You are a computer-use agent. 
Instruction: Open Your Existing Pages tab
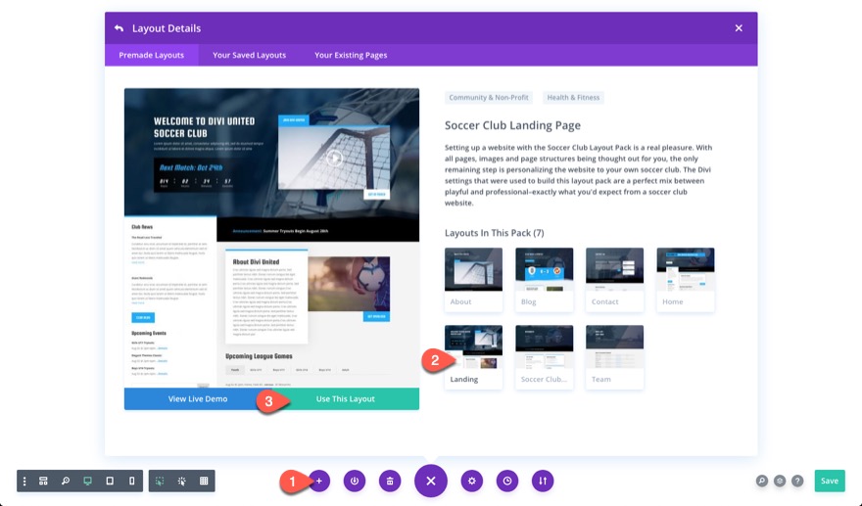point(351,55)
